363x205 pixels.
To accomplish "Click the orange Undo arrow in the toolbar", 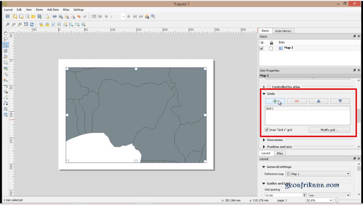I will 79,16.
